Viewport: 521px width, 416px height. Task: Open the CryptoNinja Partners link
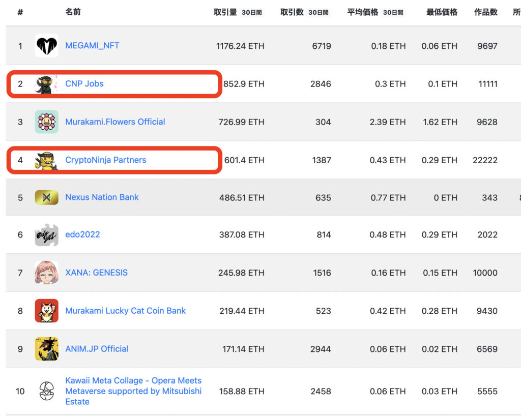(x=105, y=160)
